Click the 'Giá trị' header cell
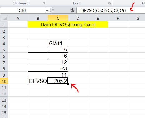 [x=58, y=43]
